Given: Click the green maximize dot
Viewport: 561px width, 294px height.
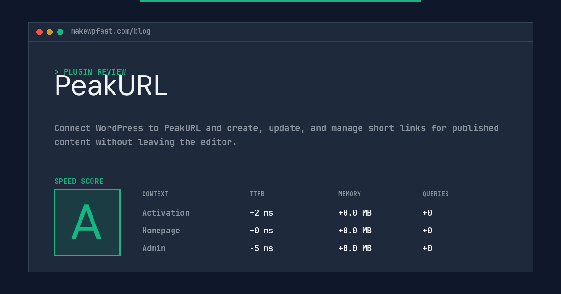Looking at the screenshot, I should point(60,32).
